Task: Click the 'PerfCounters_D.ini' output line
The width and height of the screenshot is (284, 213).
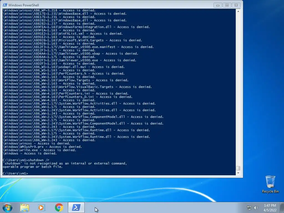Action: pyautogui.click(x=68, y=97)
